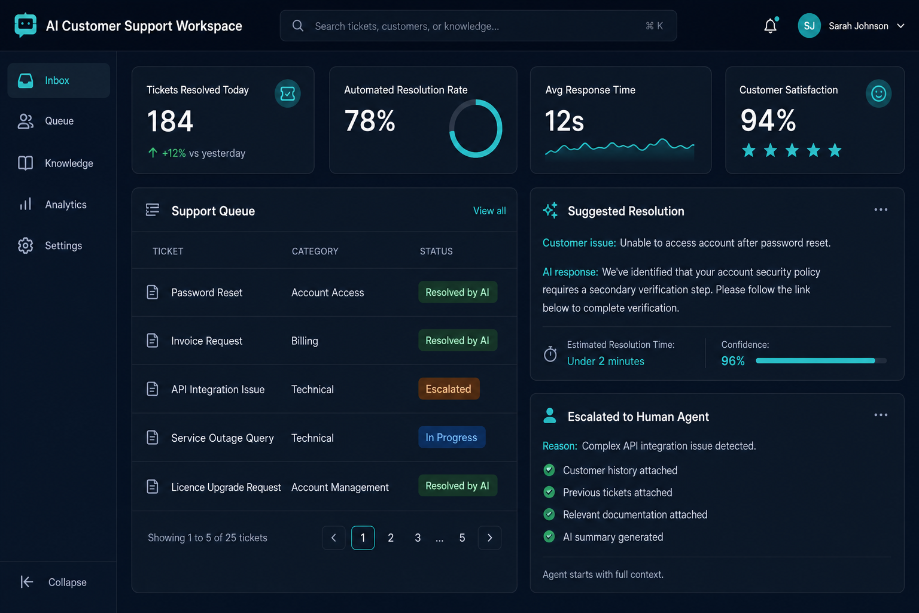Click Resolved by AI badge for Password Reset
This screenshot has width=919, height=613.
458,292
